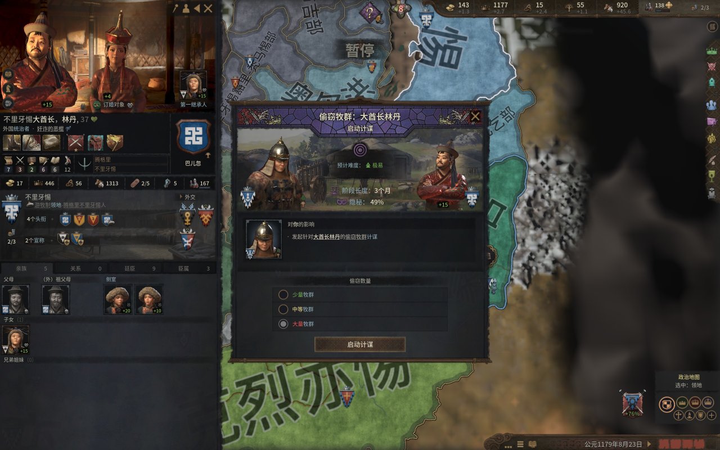
Task: Close the 偷窃牧群 scheme dialog
Action: [475, 116]
